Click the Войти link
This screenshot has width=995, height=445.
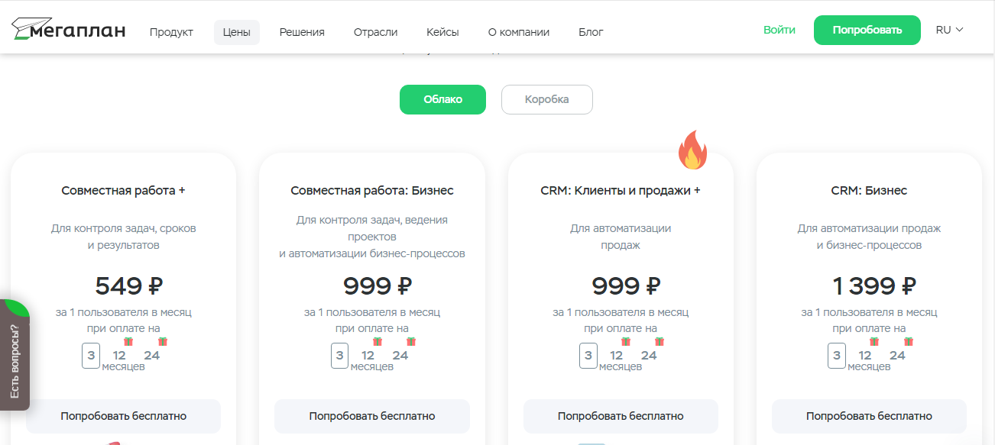click(x=779, y=30)
